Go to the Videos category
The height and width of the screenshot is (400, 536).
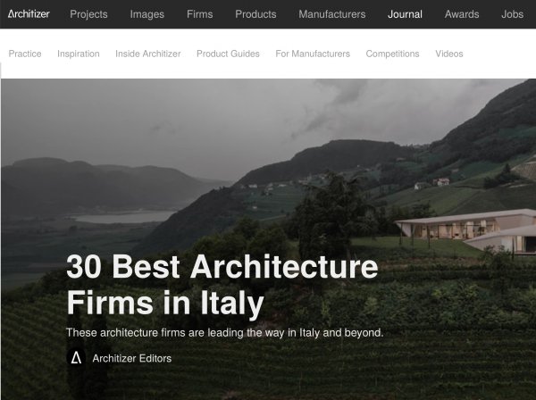click(x=448, y=54)
